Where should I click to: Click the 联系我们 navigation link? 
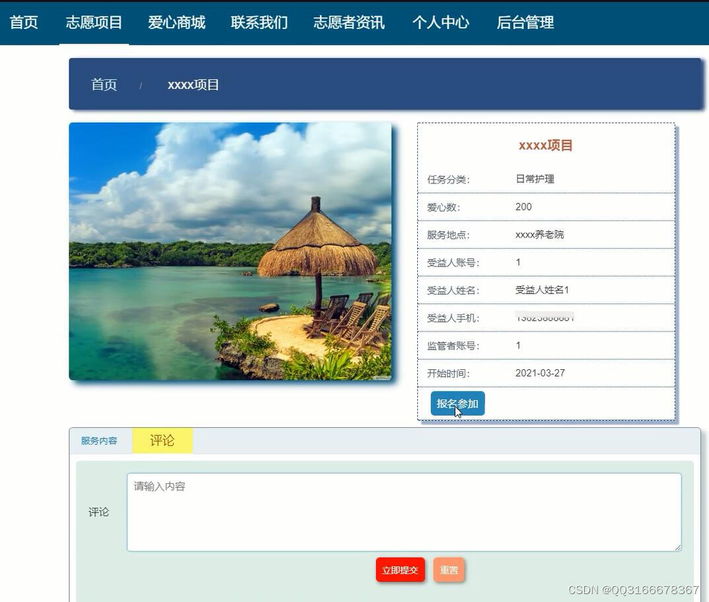tap(259, 22)
